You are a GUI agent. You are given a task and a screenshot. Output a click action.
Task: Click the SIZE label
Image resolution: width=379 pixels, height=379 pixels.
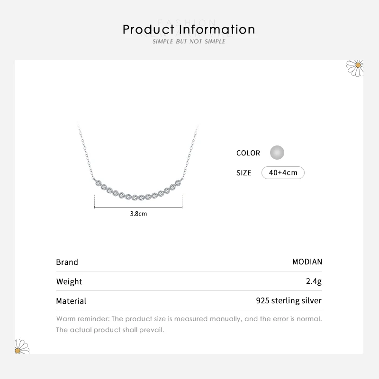(x=244, y=173)
